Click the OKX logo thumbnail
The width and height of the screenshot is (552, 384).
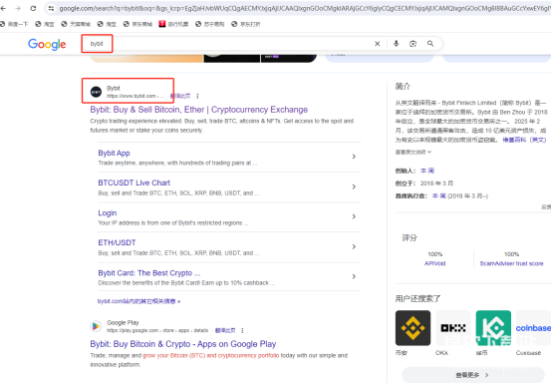452,328
